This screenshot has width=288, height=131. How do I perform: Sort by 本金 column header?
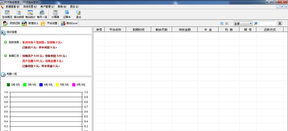[208, 29]
